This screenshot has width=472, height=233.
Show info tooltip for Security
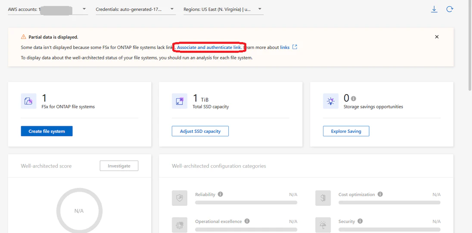(360, 221)
